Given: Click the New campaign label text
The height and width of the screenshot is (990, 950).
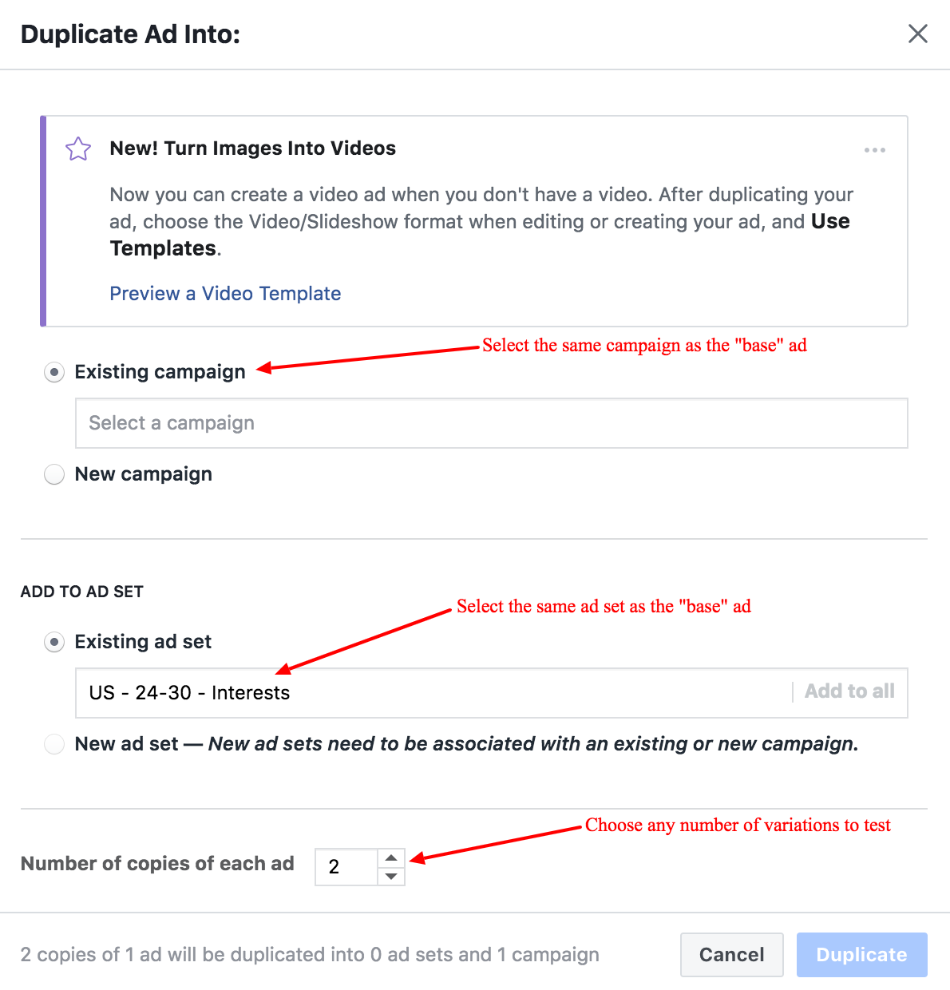Looking at the screenshot, I should 144,474.
